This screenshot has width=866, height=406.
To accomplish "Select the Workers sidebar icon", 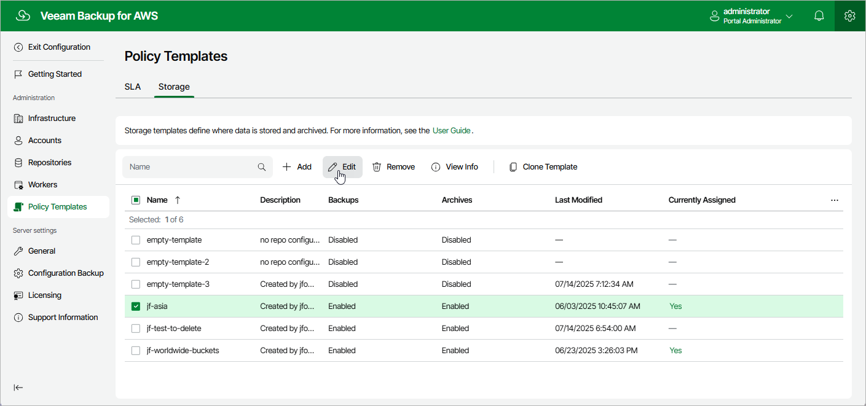I will click(18, 184).
